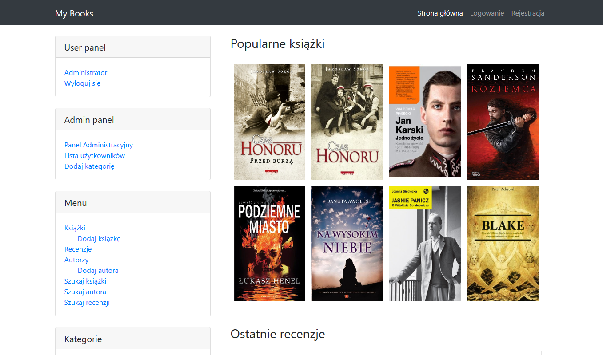View the Na wysokim niebie book

coord(347,244)
